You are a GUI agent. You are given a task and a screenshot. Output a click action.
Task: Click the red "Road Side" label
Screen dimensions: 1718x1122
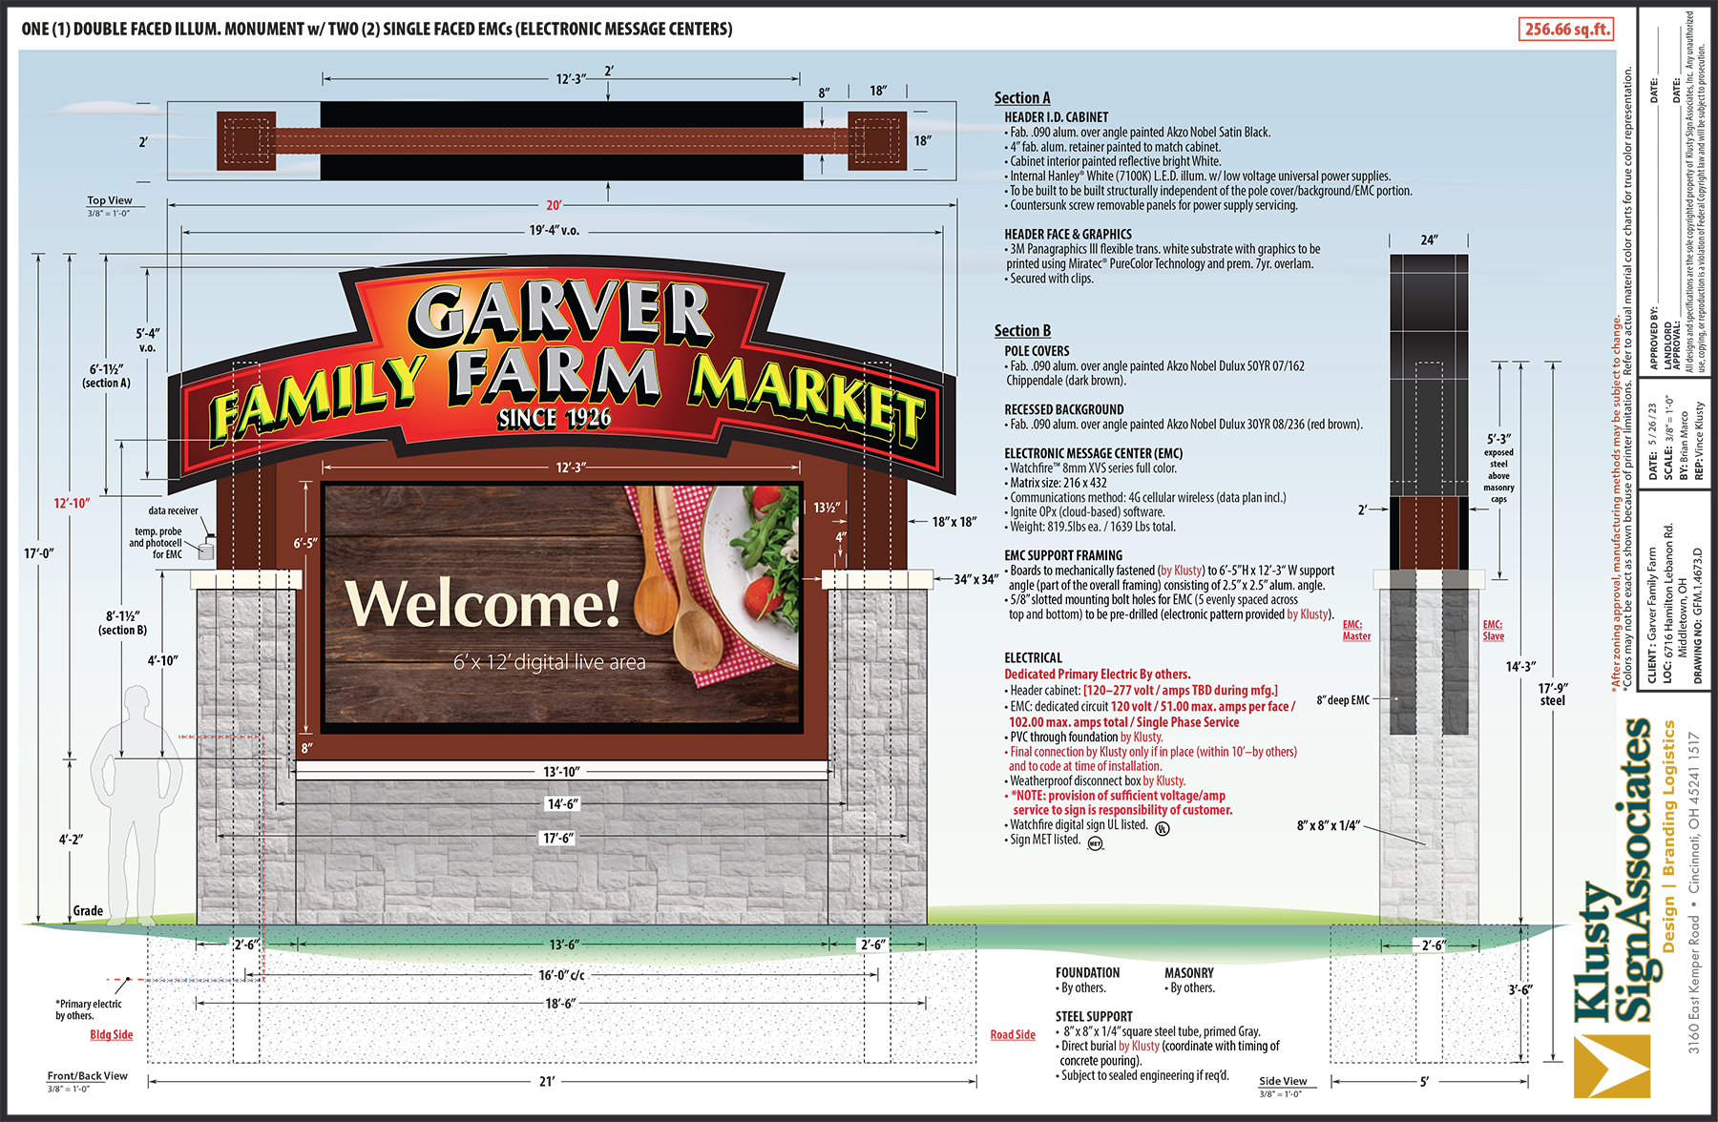[1013, 1035]
